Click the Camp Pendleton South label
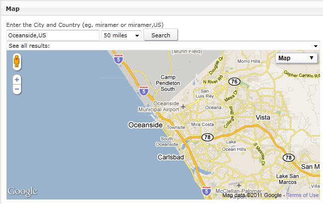Viewport: 323px width, 204px height. coord(168,83)
